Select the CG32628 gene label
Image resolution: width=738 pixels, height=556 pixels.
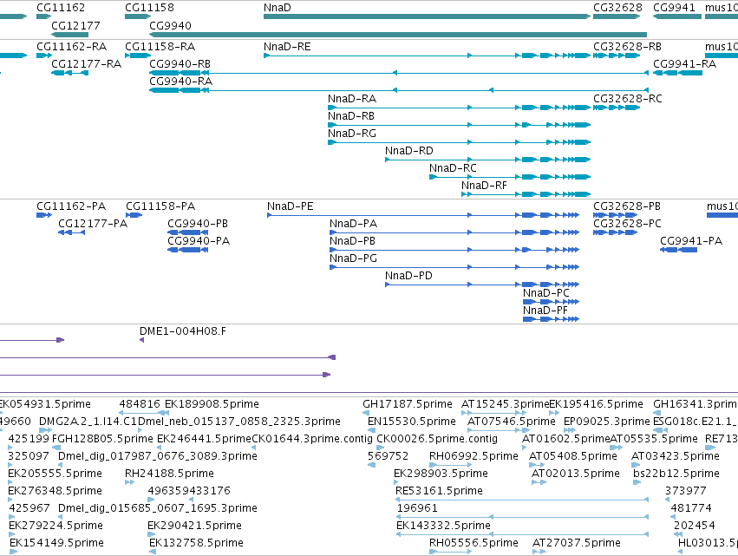tap(617, 8)
